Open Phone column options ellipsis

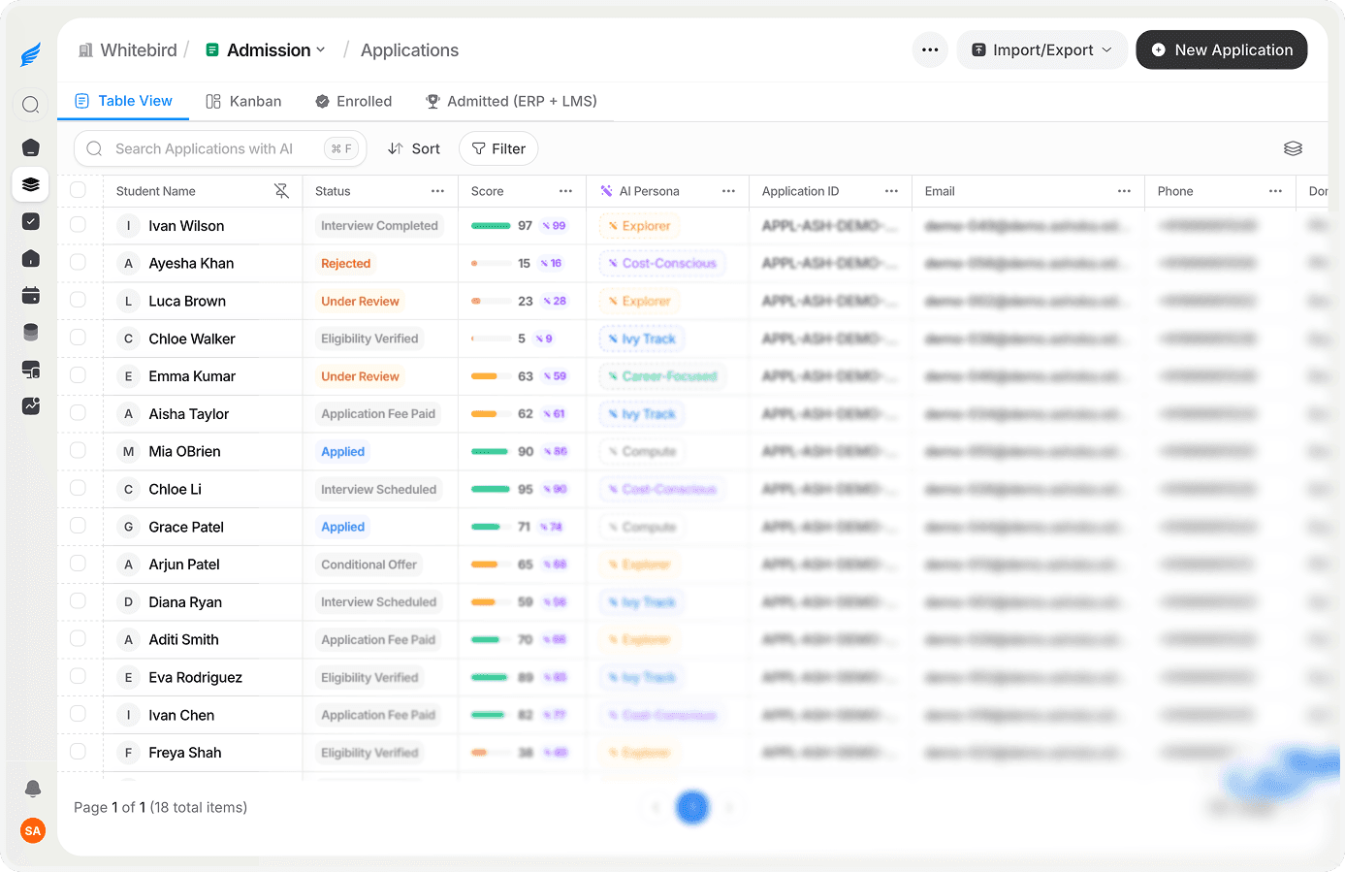[x=1276, y=191]
